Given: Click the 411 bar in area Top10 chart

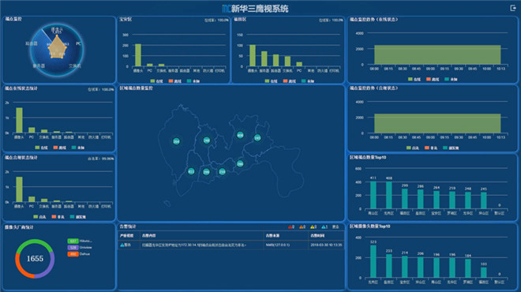Looking at the screenshot, I should click(373, 195).
